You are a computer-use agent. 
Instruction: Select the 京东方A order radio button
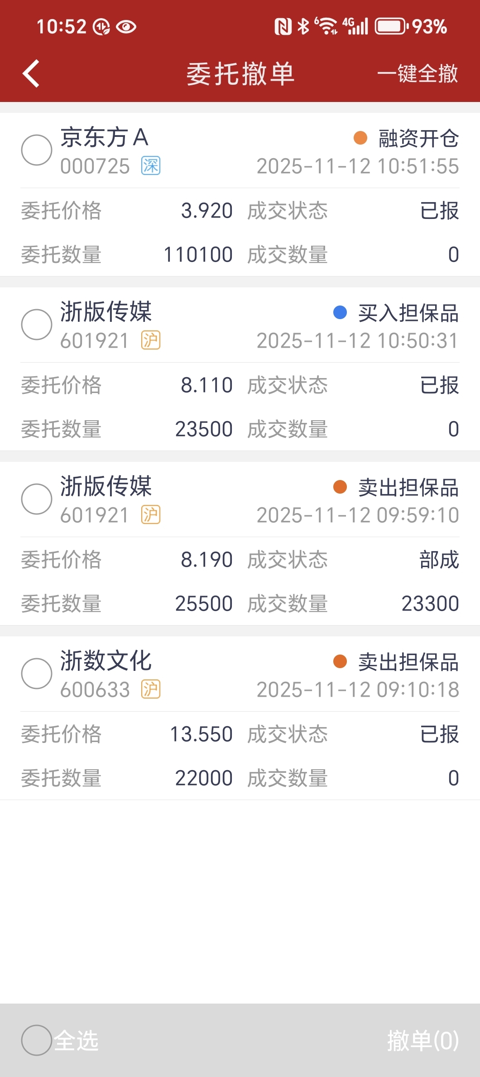click(37, 150)
